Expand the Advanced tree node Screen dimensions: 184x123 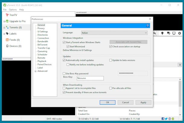35,71
